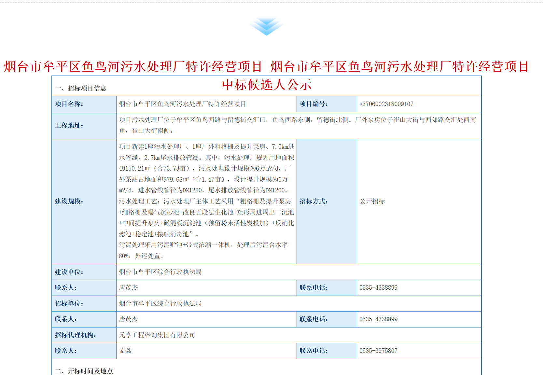Image resolution: width=543 pixels, height=375 pixels.
Task: Select contact name 孟鑫
Action: tap(125, 351)
